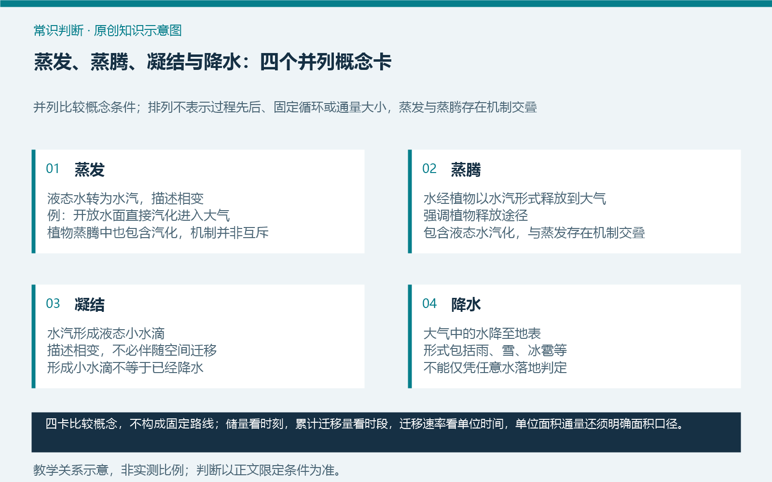Image resolution: width=772 pixels, height=482 pixels.
Task: Click the dark banner text starting 四卡比较概念
Action: click(365, 424)
